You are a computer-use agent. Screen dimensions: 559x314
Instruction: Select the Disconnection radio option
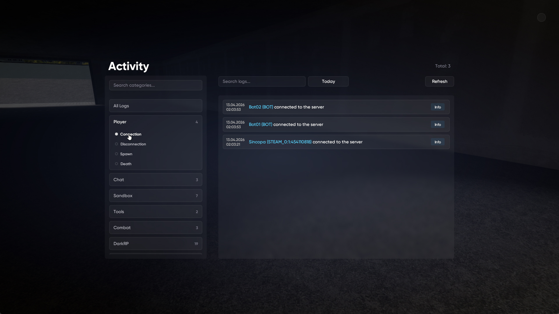[x=130, y=144]
